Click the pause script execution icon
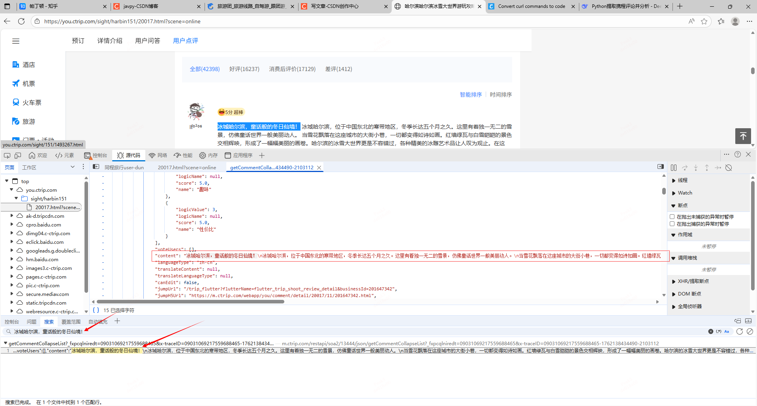This screenshot has width=757, height=406. (x=674, y=168)
